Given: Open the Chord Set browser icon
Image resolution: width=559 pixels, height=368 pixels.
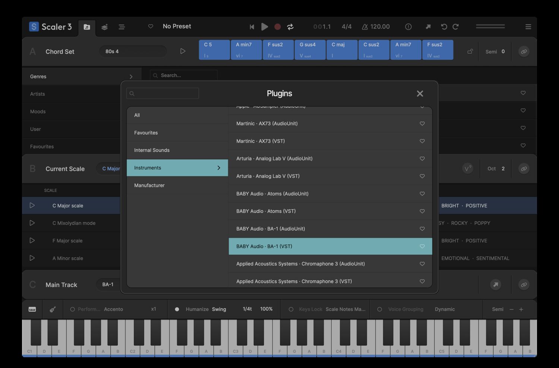Looking at the screenshot, I should click(87, 27).
